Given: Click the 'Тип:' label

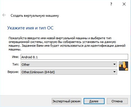Looking at the screenshot, I should (16, 64).
